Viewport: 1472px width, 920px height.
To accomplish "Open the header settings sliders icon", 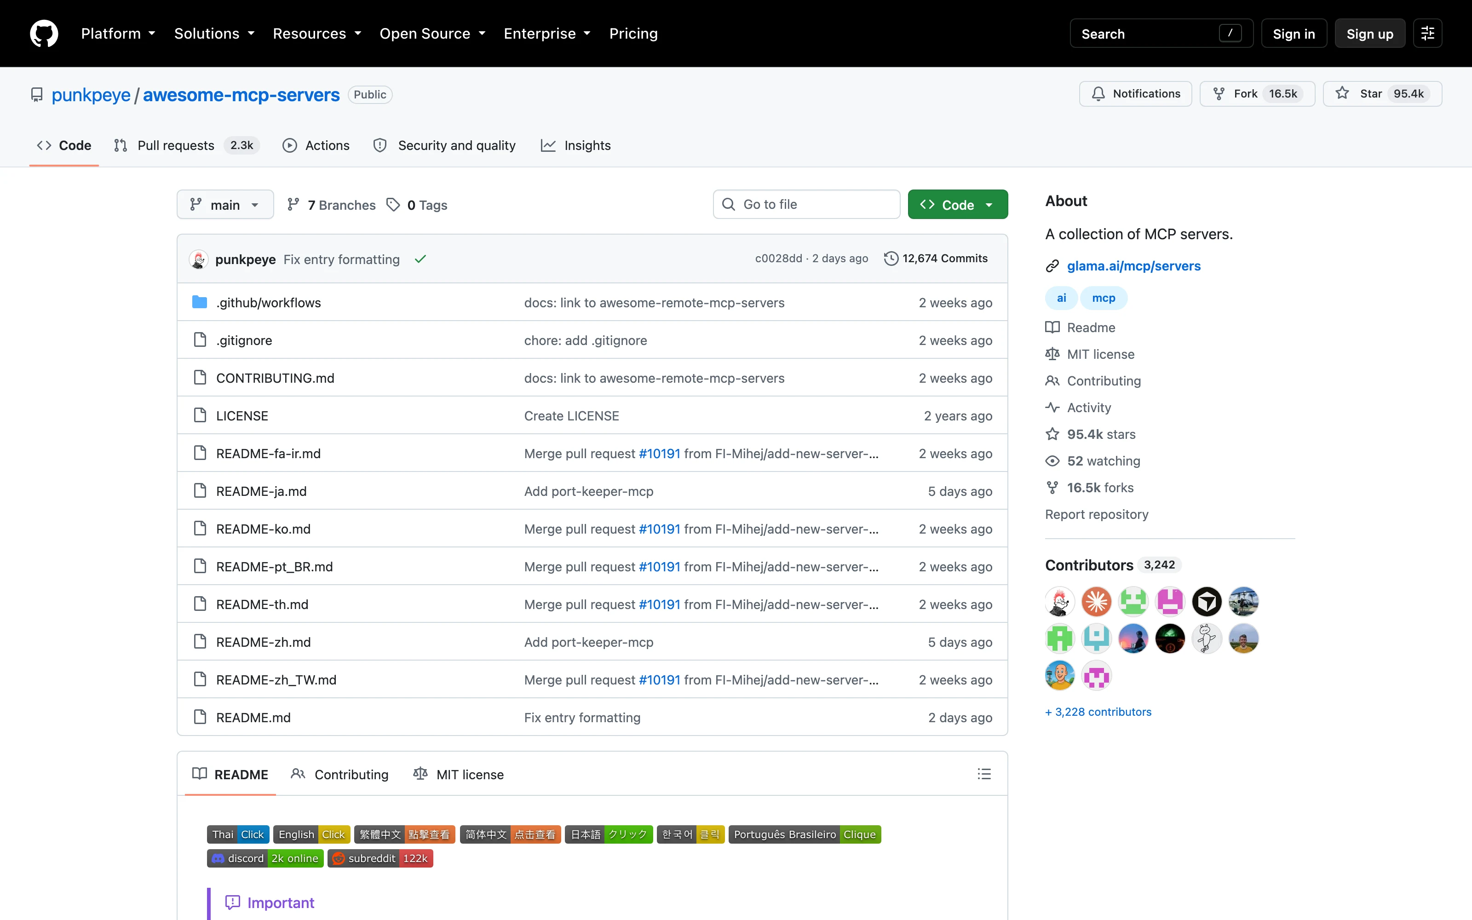I will [1427, 34].
